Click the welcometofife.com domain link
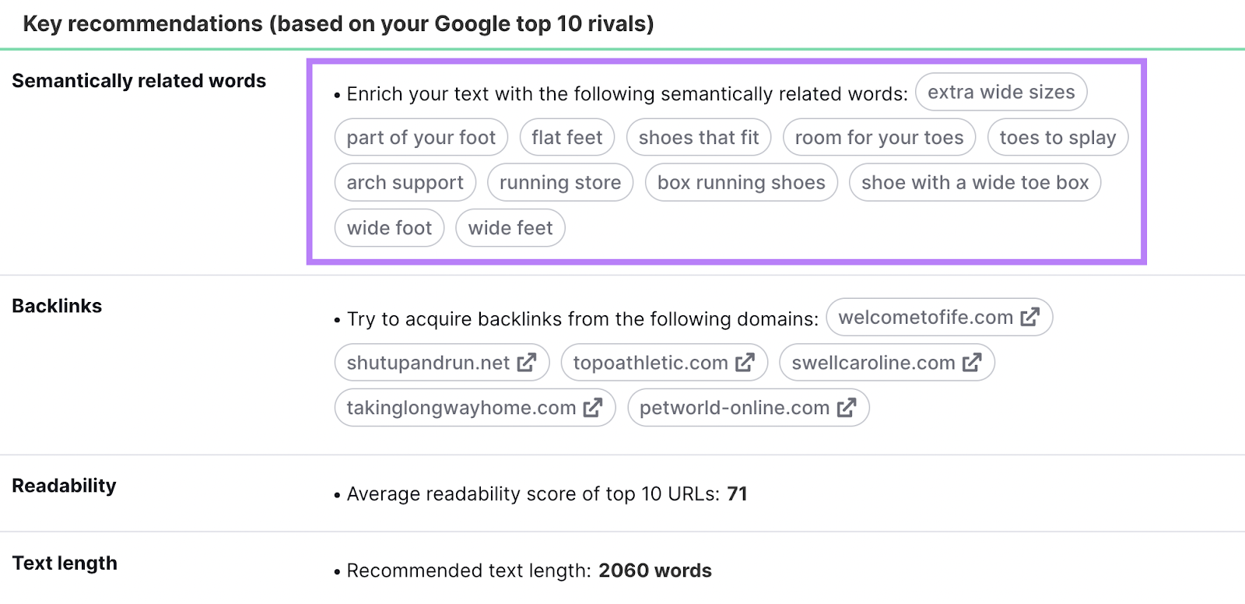1245x604 pixels. click(926, 318)
